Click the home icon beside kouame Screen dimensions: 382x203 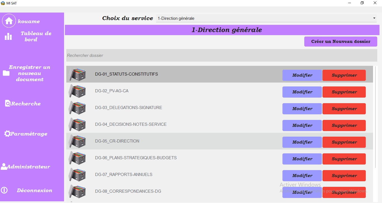(x=9, y=21)
